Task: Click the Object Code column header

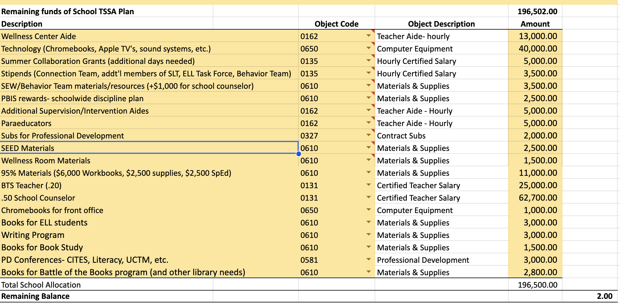Action: (x=336, y=24)
